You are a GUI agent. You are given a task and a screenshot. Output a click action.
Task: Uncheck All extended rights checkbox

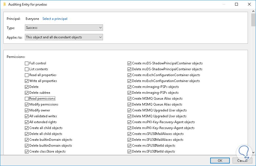(27, 122)
